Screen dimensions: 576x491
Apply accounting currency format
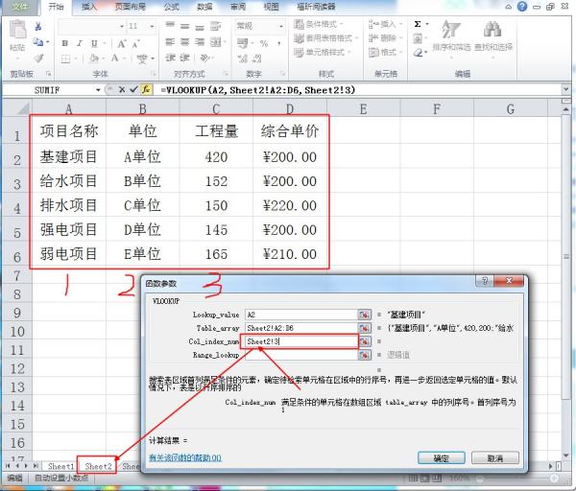tap(243, 43)
